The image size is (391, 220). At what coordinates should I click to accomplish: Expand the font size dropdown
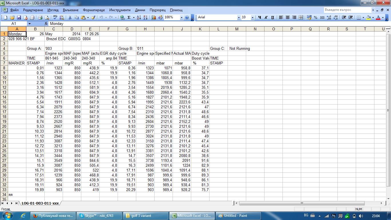252,17
